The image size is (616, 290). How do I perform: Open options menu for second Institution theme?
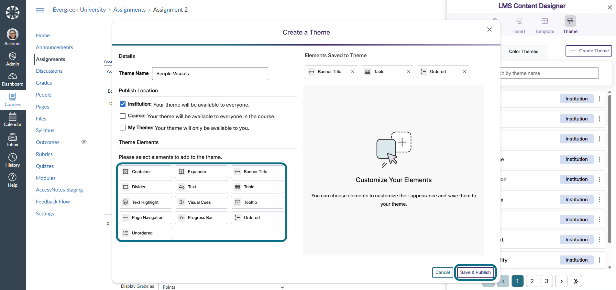[x=599, y=119]
